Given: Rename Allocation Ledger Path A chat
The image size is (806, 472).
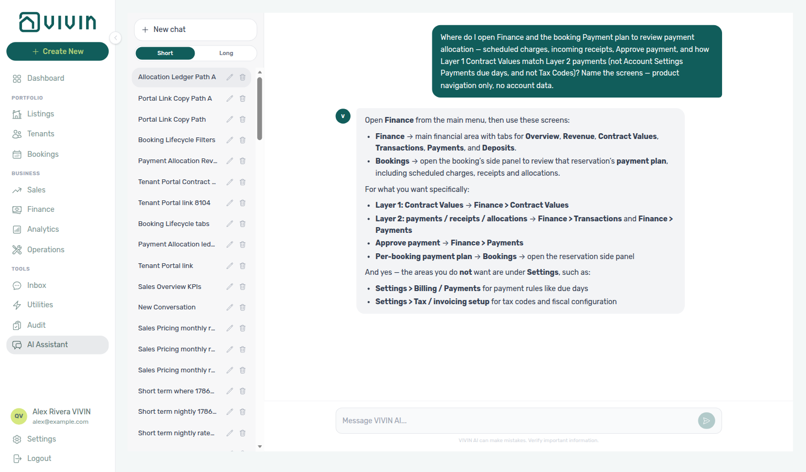Looking at the screenshot, I should 229,77.
